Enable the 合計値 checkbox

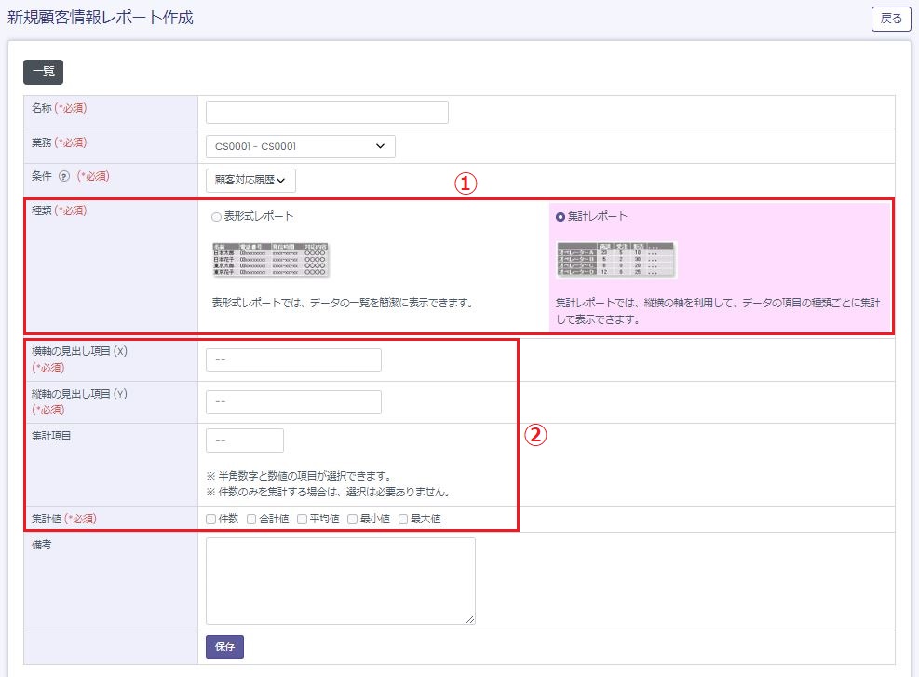(251, 520)
